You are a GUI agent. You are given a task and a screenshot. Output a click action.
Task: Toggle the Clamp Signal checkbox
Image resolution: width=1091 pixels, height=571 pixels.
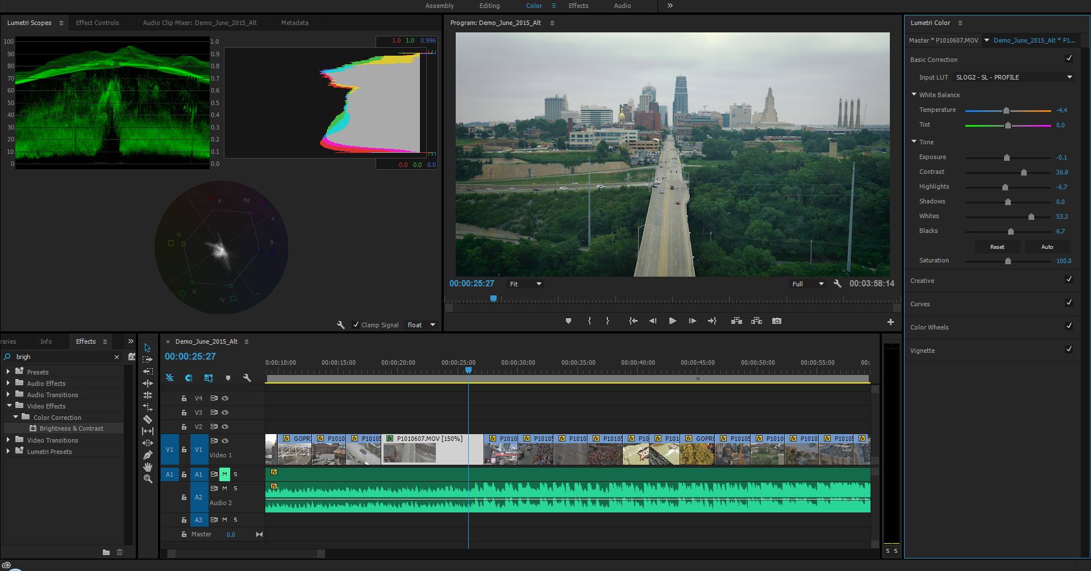(x=356, y=325)
